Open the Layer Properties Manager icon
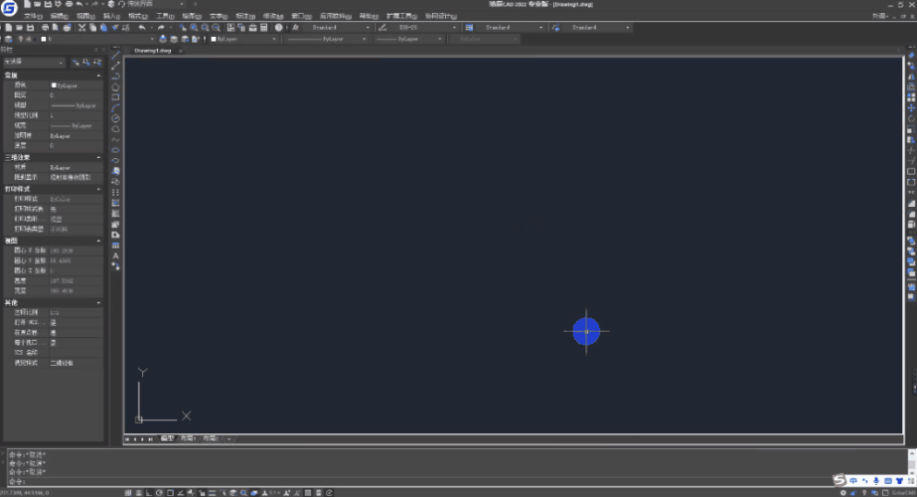The width and height of the screenshot is (917, 497). click(x=8, y=39)
